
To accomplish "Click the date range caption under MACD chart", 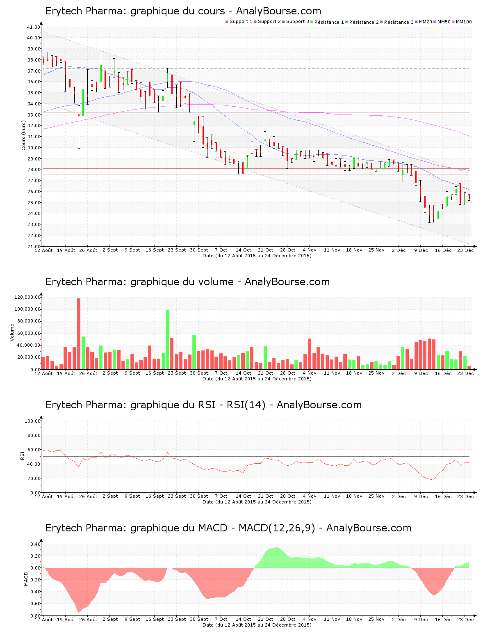I will (x=257, y=625).
